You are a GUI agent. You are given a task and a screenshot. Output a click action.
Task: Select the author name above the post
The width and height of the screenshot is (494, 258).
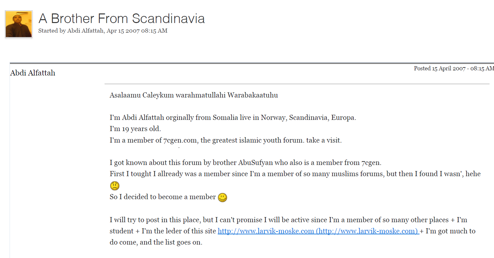tap(33, 73)
